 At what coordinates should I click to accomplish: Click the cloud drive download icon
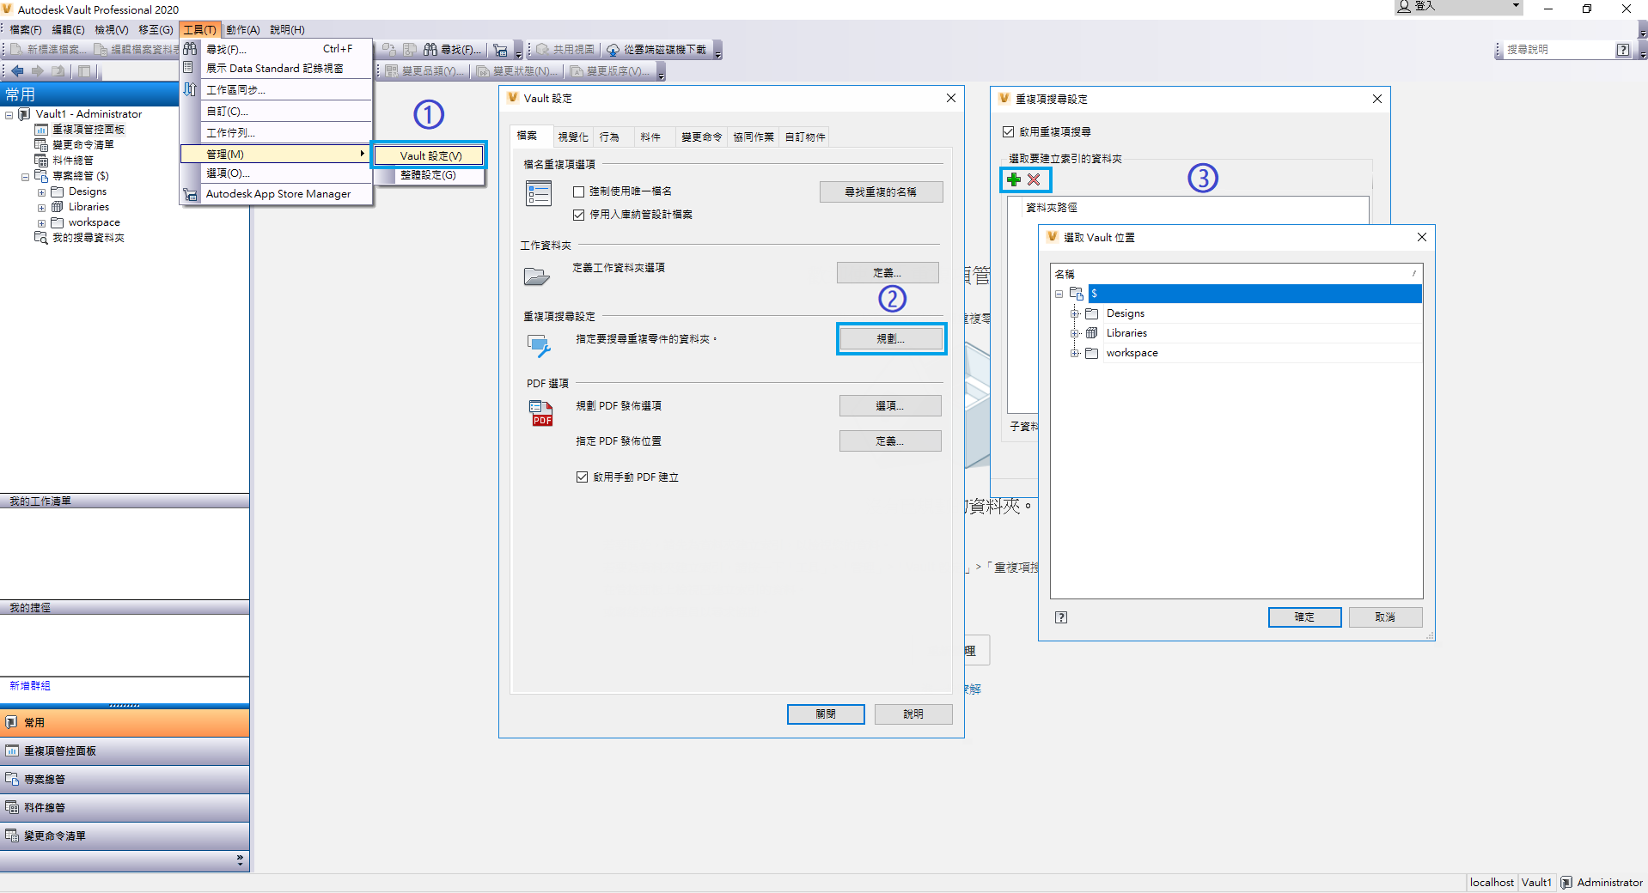[613, 50]
